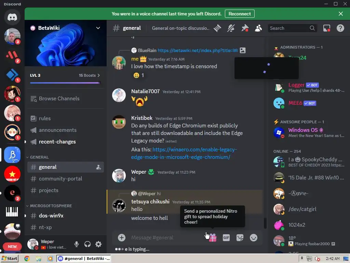This screenshot has height=263, width=350.
Task: Open BetaWiki server dropdown menu
Action: point(98,28)
